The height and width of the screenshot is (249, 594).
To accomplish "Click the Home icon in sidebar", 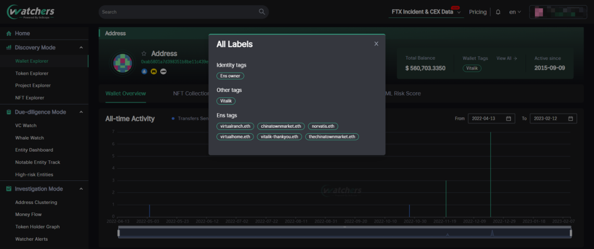I will (x=9, y=33).
